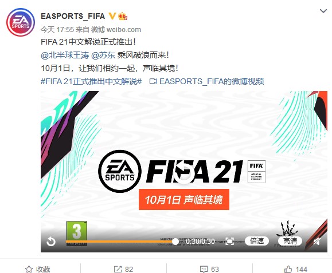This screenshot has height=273, width=332.
Task: Click the yellow V verified badge
Action: (112, 16)
